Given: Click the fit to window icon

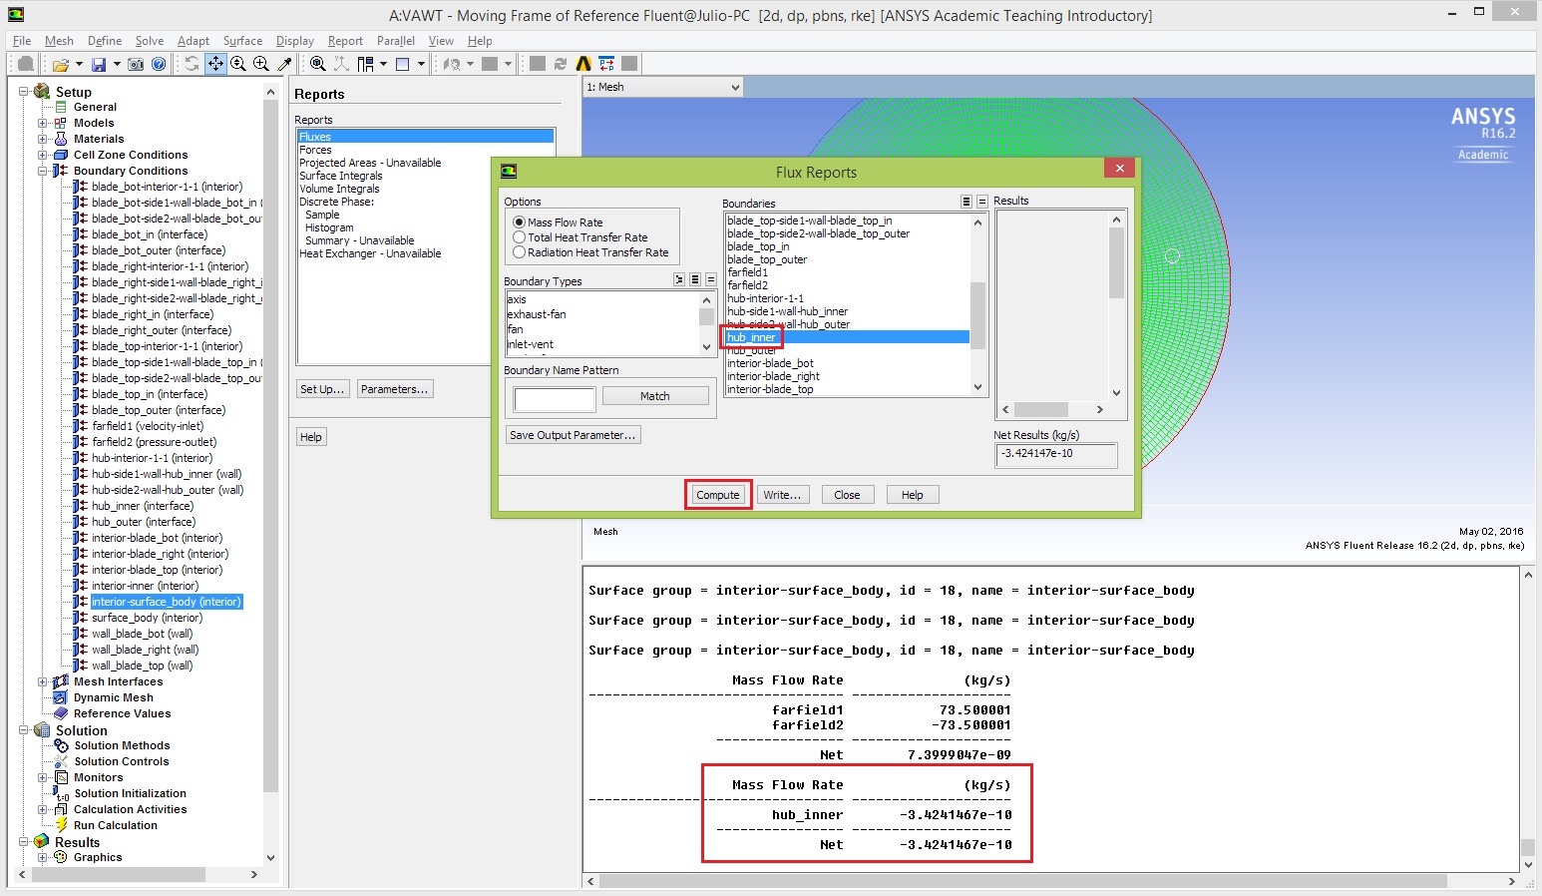Looking at the screenshot, I should [317, 64].
